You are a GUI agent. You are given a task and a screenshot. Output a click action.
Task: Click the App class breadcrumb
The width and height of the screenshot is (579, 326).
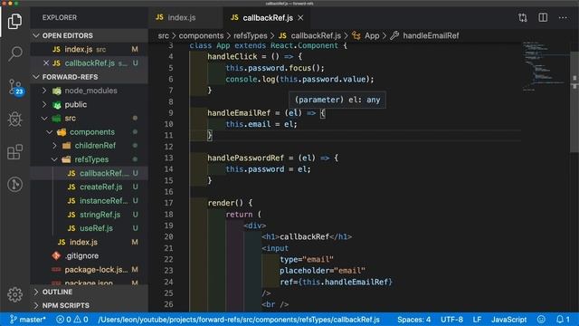(365, 35)
